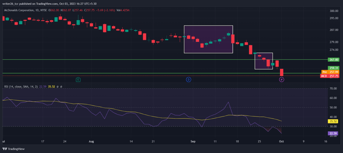Click the purple lightning event marker
343x153 pixels.
tap(281, 80)
